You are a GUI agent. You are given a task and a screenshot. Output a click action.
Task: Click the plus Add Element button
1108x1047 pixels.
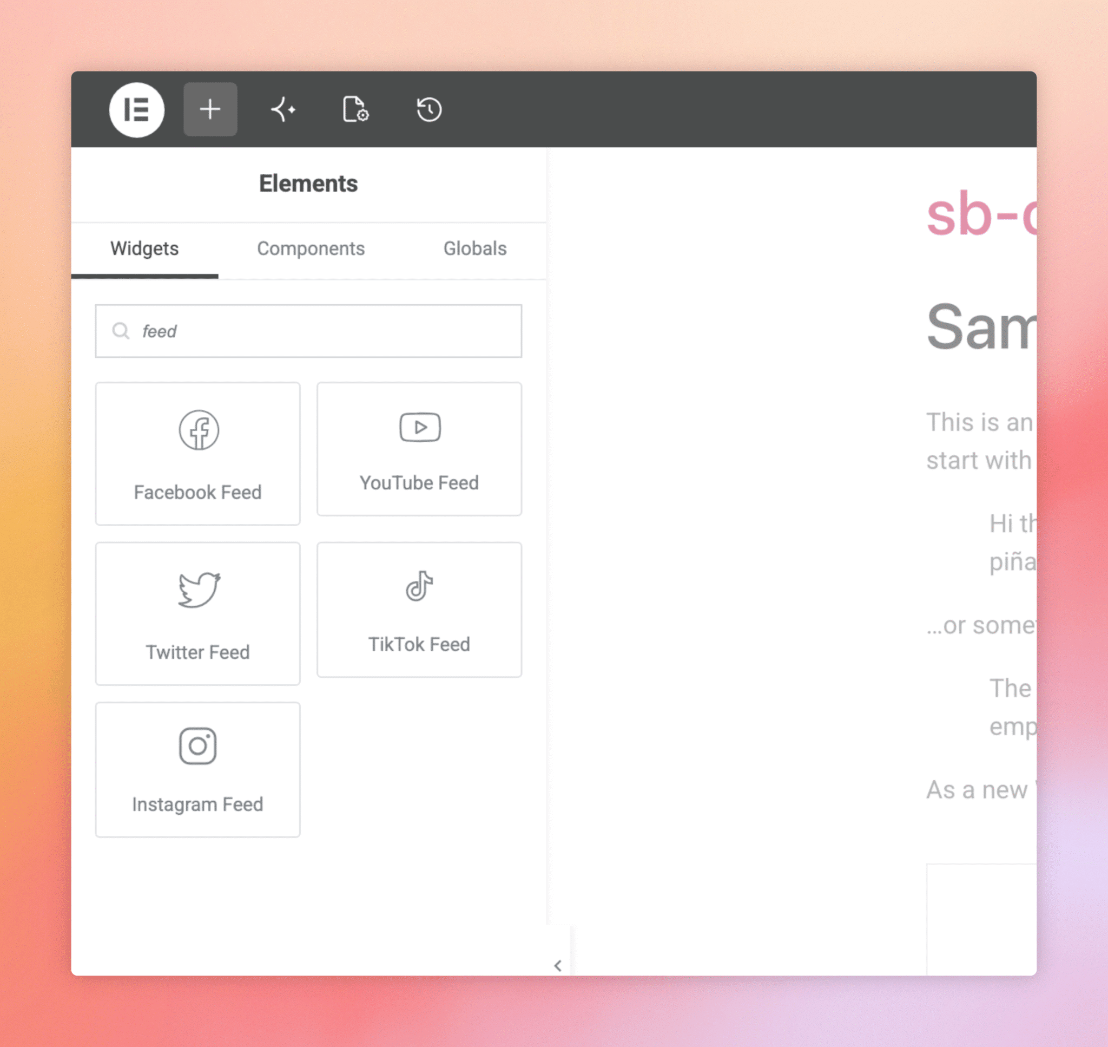click(210, 109)
